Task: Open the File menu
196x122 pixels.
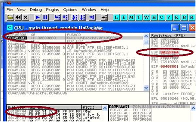Action: point(9,9)
